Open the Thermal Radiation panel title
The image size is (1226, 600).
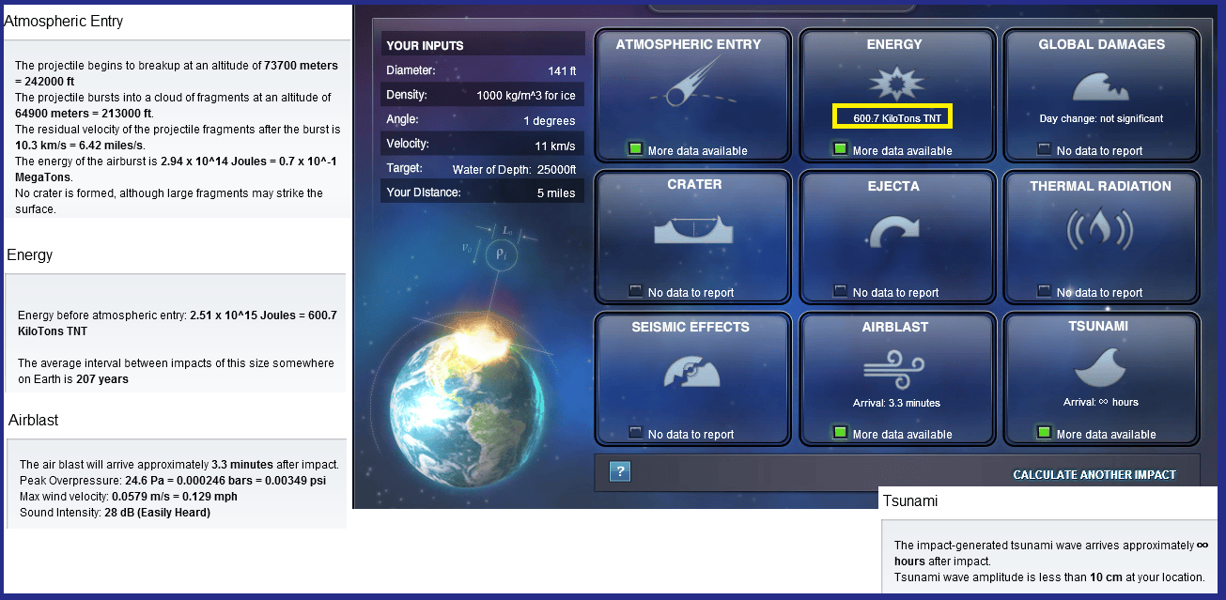tap(1100, 186)
